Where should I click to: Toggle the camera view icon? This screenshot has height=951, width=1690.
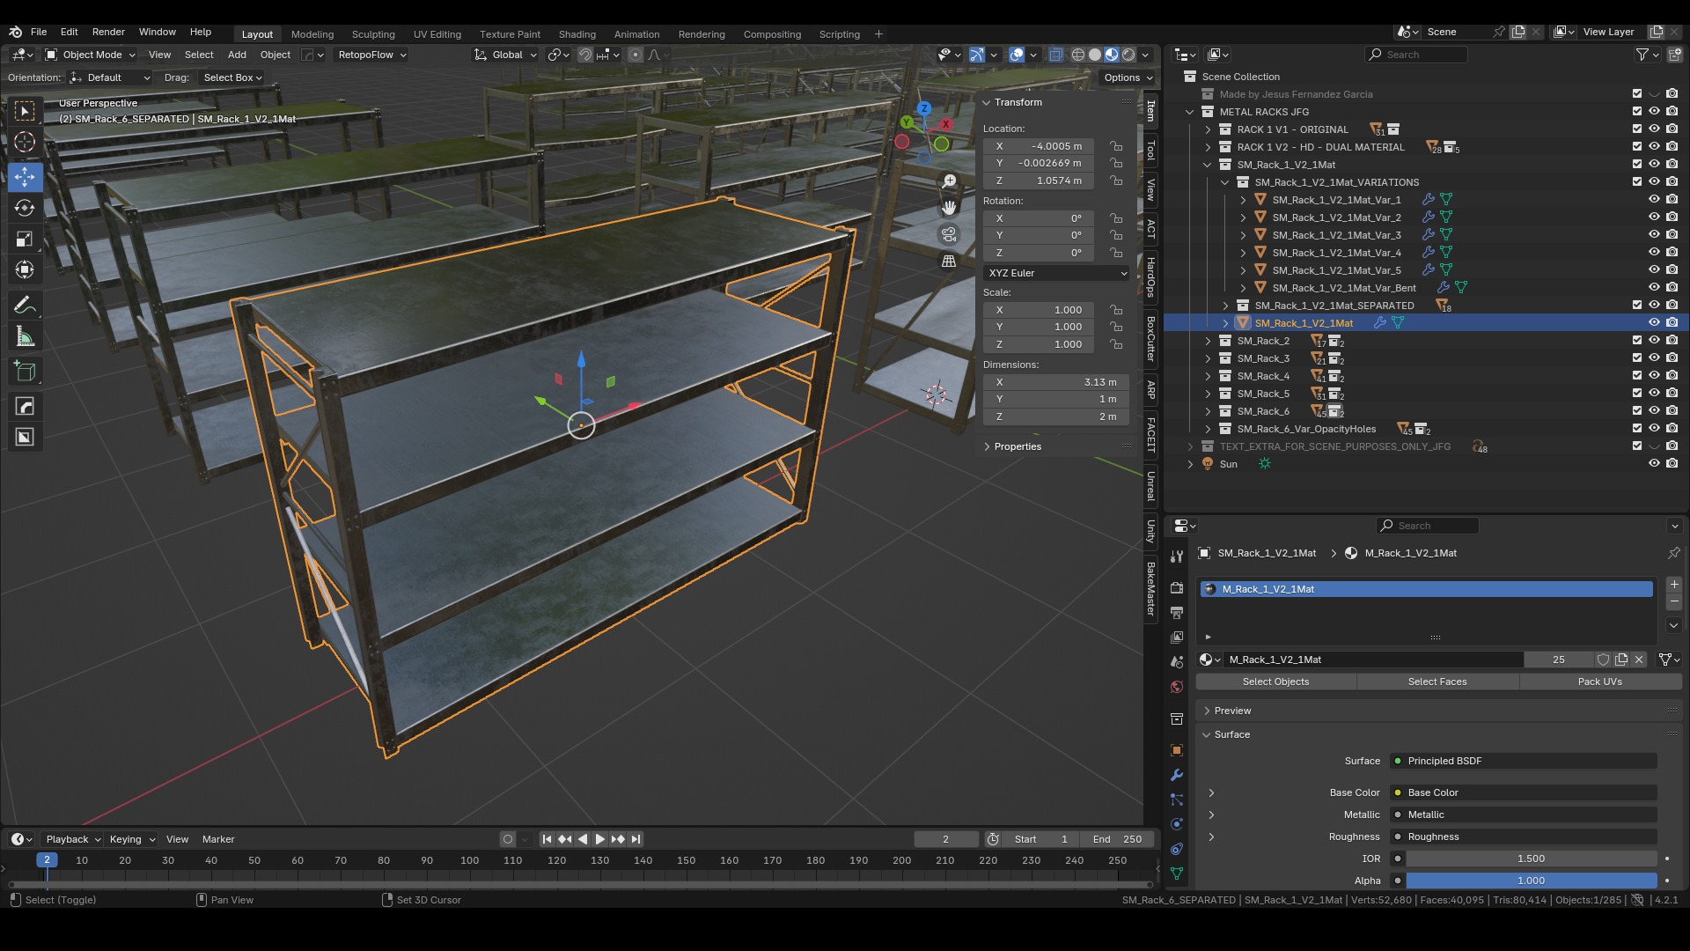(949, 234)
